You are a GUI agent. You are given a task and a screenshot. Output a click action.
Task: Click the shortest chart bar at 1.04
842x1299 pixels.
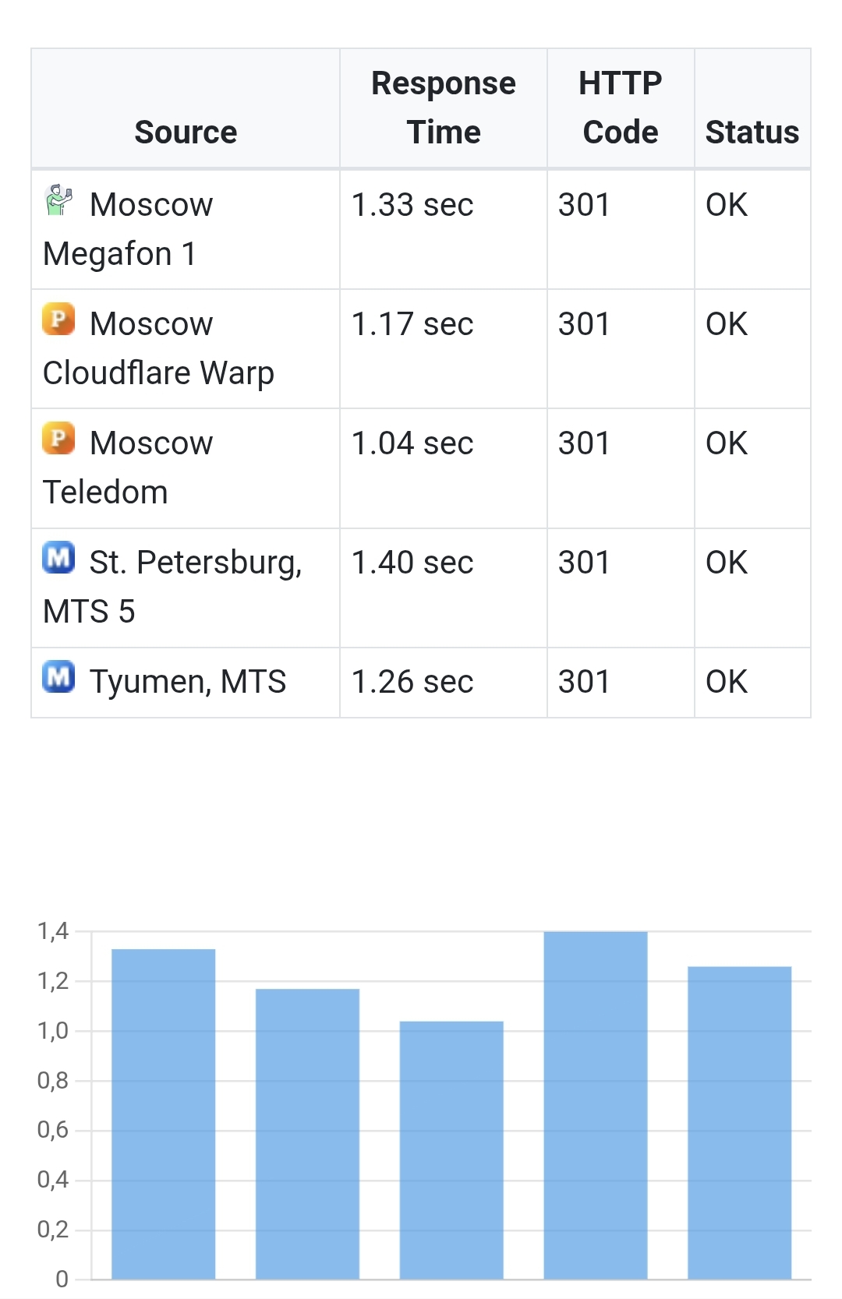click(451, 1150)
